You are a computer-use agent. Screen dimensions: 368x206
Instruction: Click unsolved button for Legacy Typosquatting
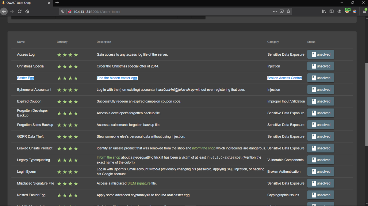pos(320,160)
